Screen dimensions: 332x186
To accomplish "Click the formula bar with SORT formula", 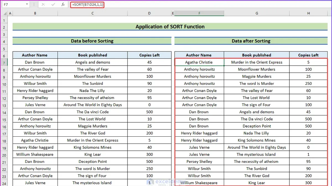I will 201,4.
